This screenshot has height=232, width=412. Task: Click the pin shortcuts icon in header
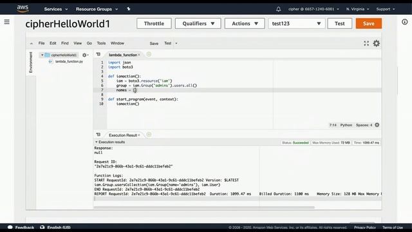click(x=129, y=9)
